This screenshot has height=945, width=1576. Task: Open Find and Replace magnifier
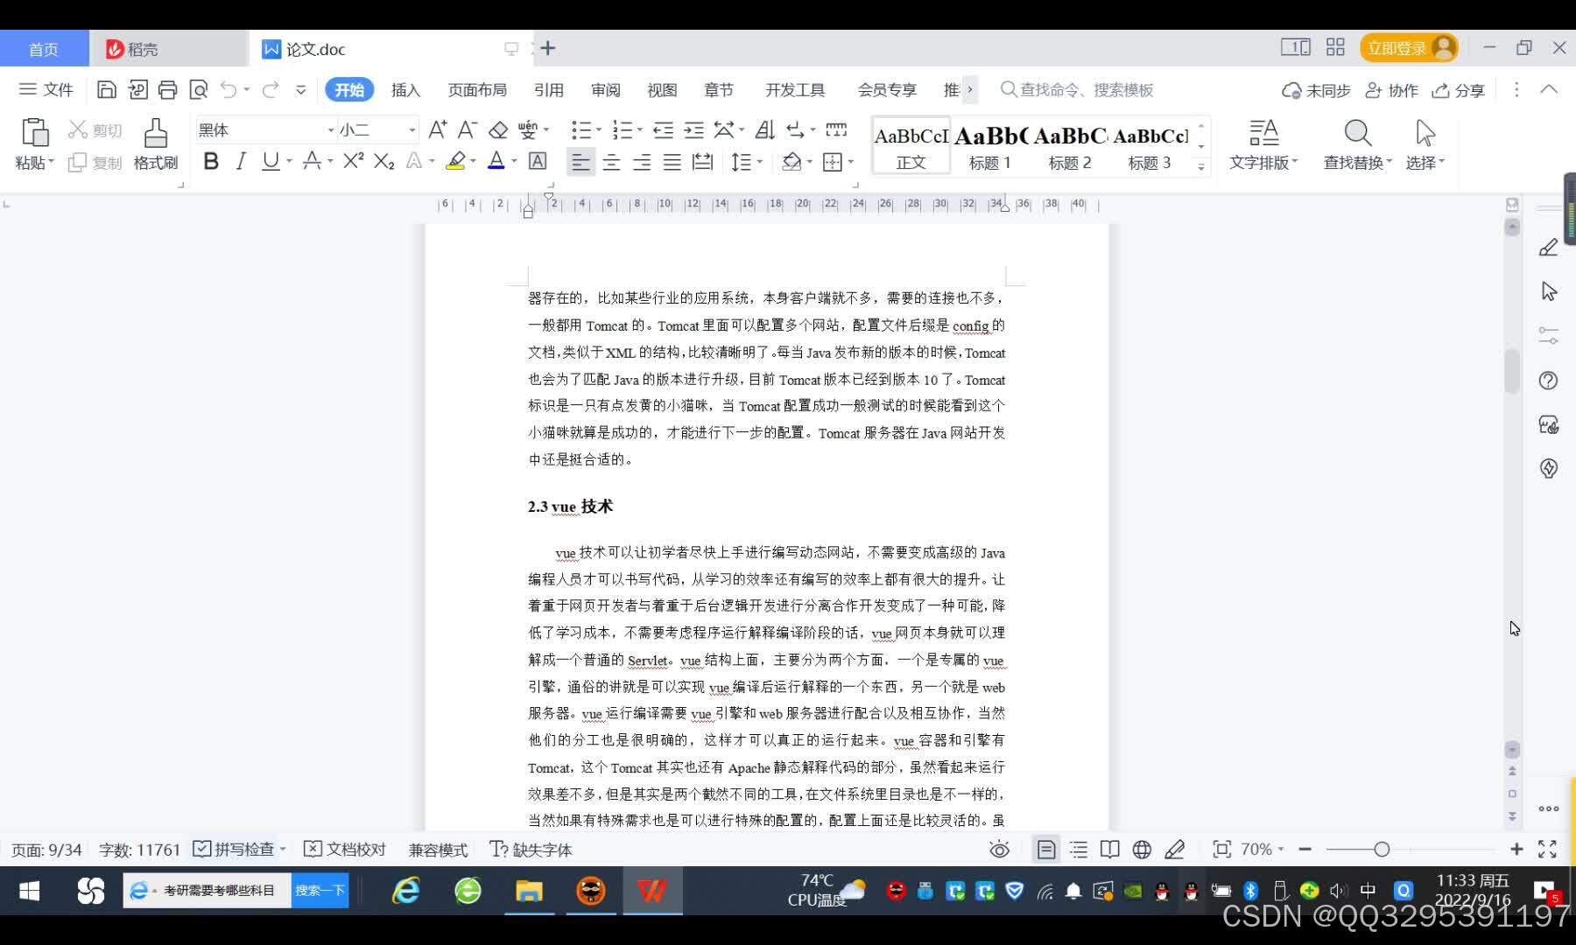(1357, 133)
